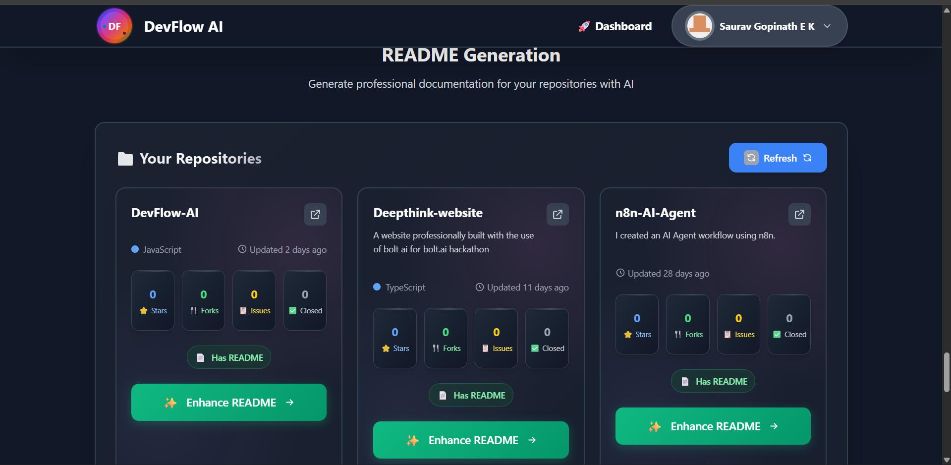Click the TypeScript language color dot
This screenshot has height=465, width=951.
pyautogui.click(x=377, y=287)
